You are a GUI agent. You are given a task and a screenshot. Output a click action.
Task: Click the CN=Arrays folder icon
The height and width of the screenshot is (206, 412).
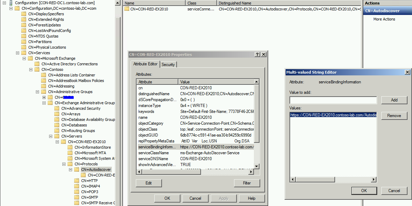coord(57,114)
